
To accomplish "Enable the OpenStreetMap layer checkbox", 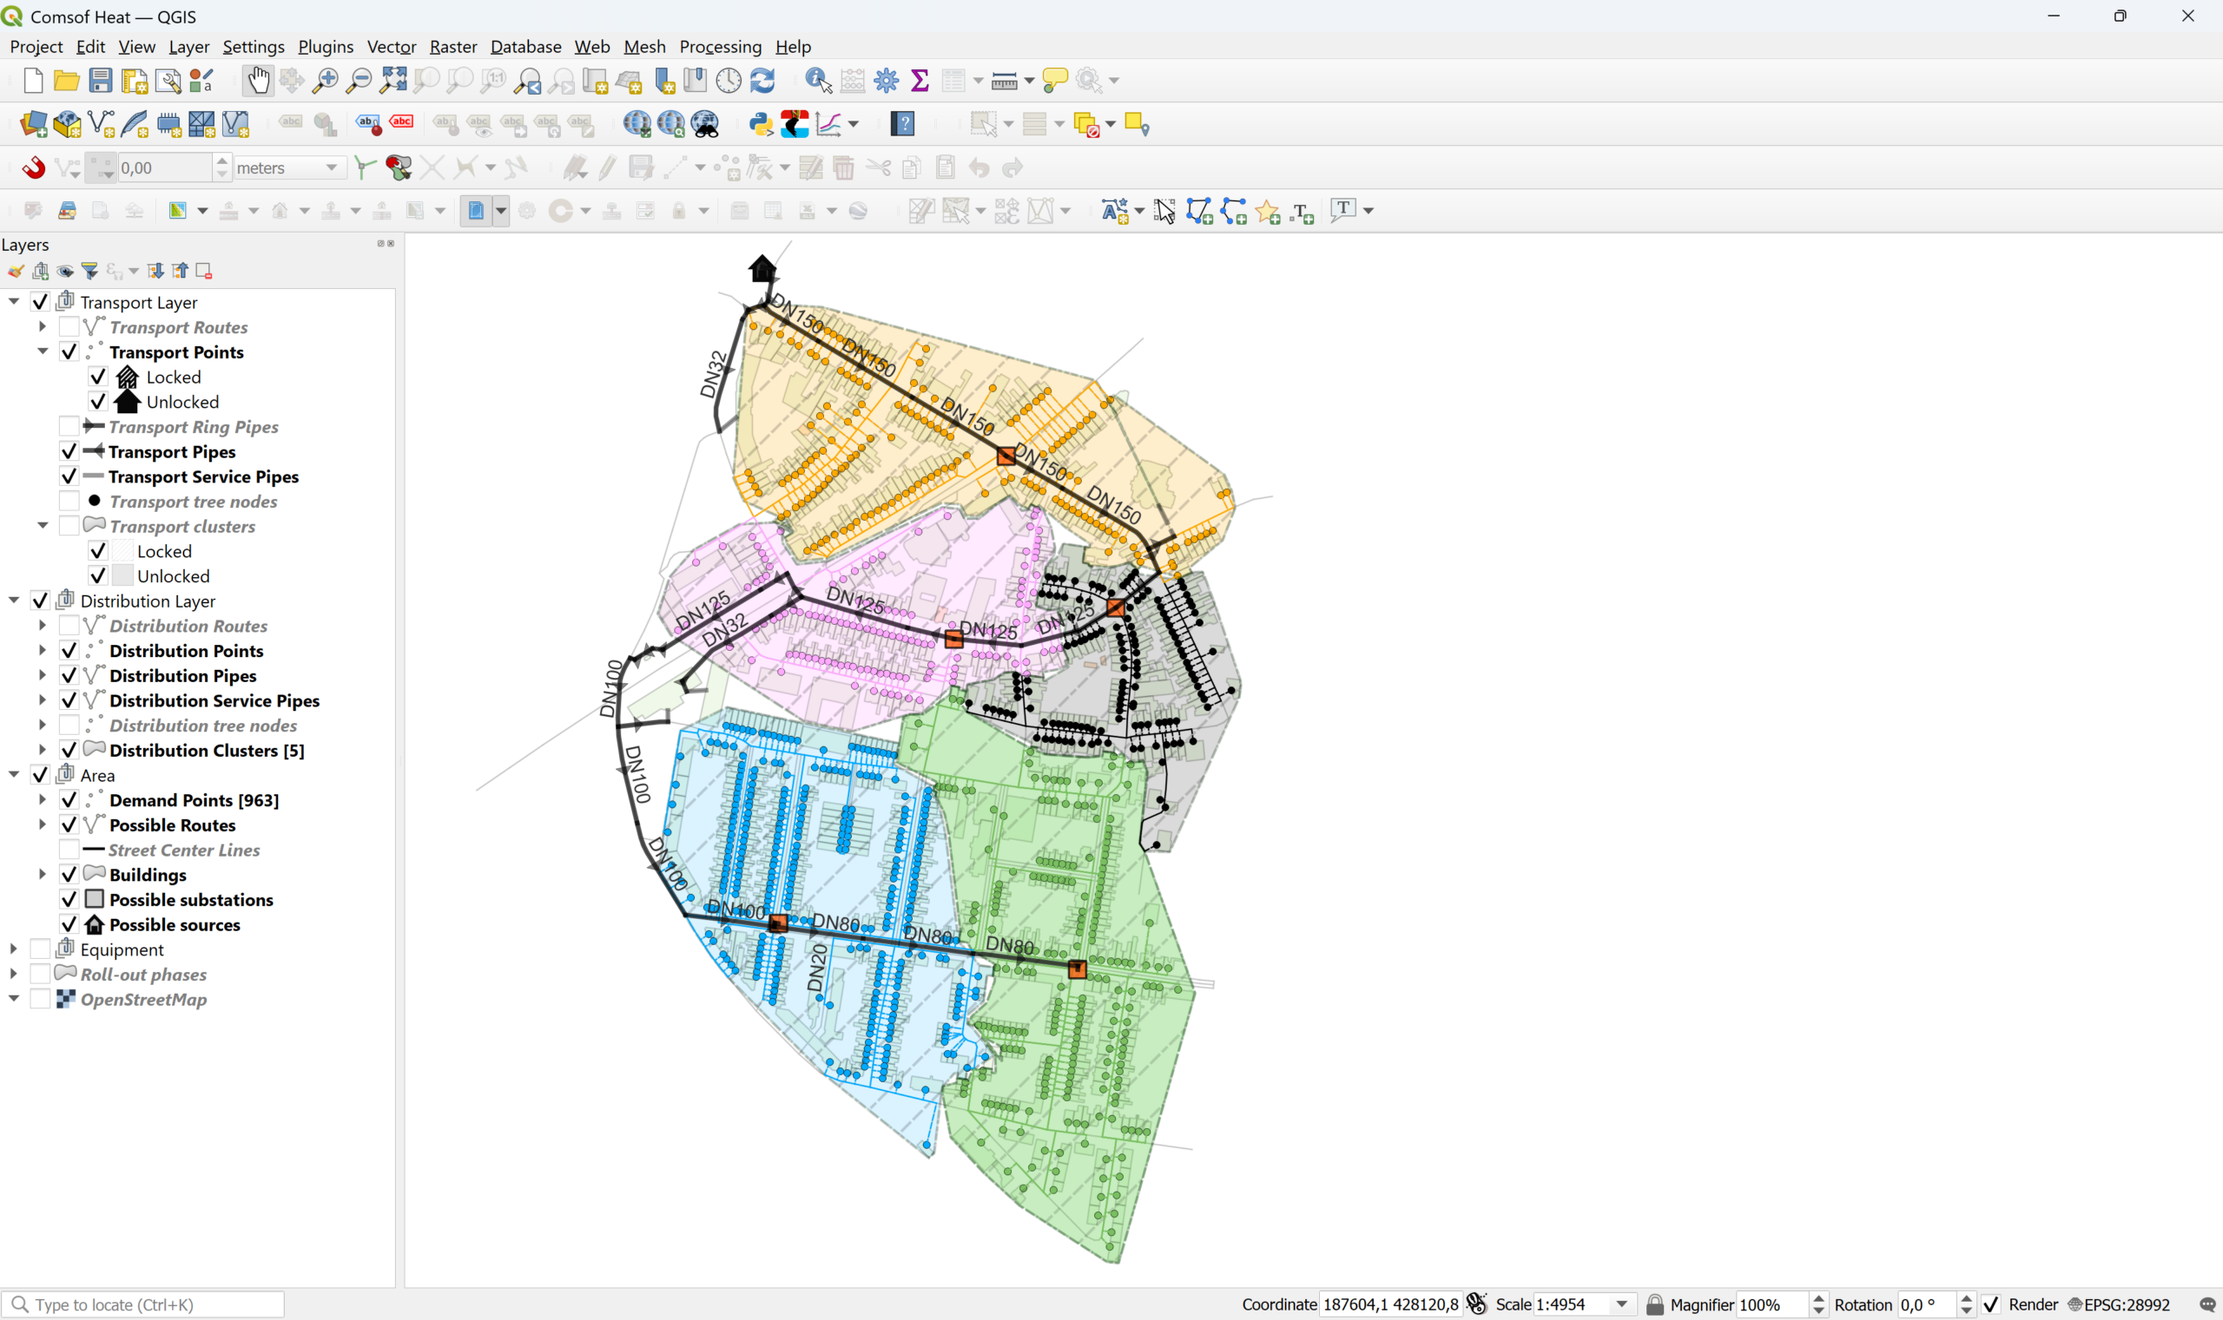I will pos(40,1000).
